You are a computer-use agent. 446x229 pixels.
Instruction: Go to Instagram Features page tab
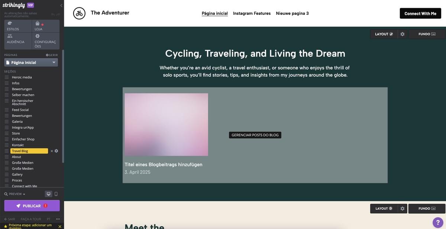pyautogui.click(x=252, y=13)
